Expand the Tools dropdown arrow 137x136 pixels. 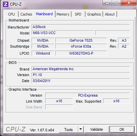click(81, 129)
